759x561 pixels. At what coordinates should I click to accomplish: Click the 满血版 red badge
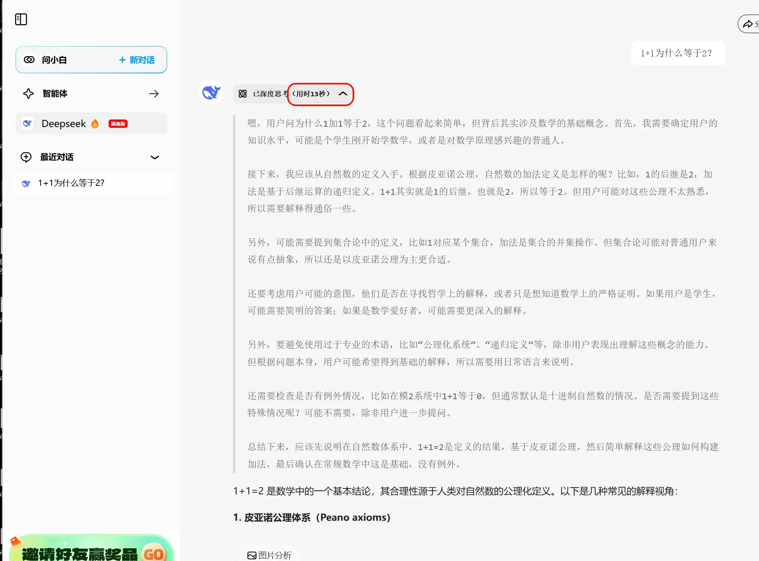[118, 123]
